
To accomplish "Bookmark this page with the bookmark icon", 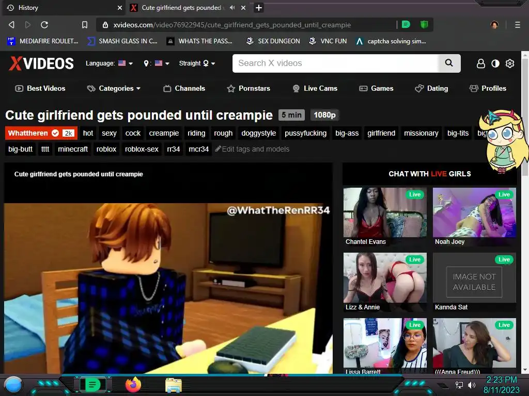I will click(85, 25).
